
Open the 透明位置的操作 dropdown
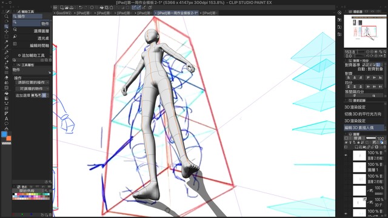(x=32, y=82)
